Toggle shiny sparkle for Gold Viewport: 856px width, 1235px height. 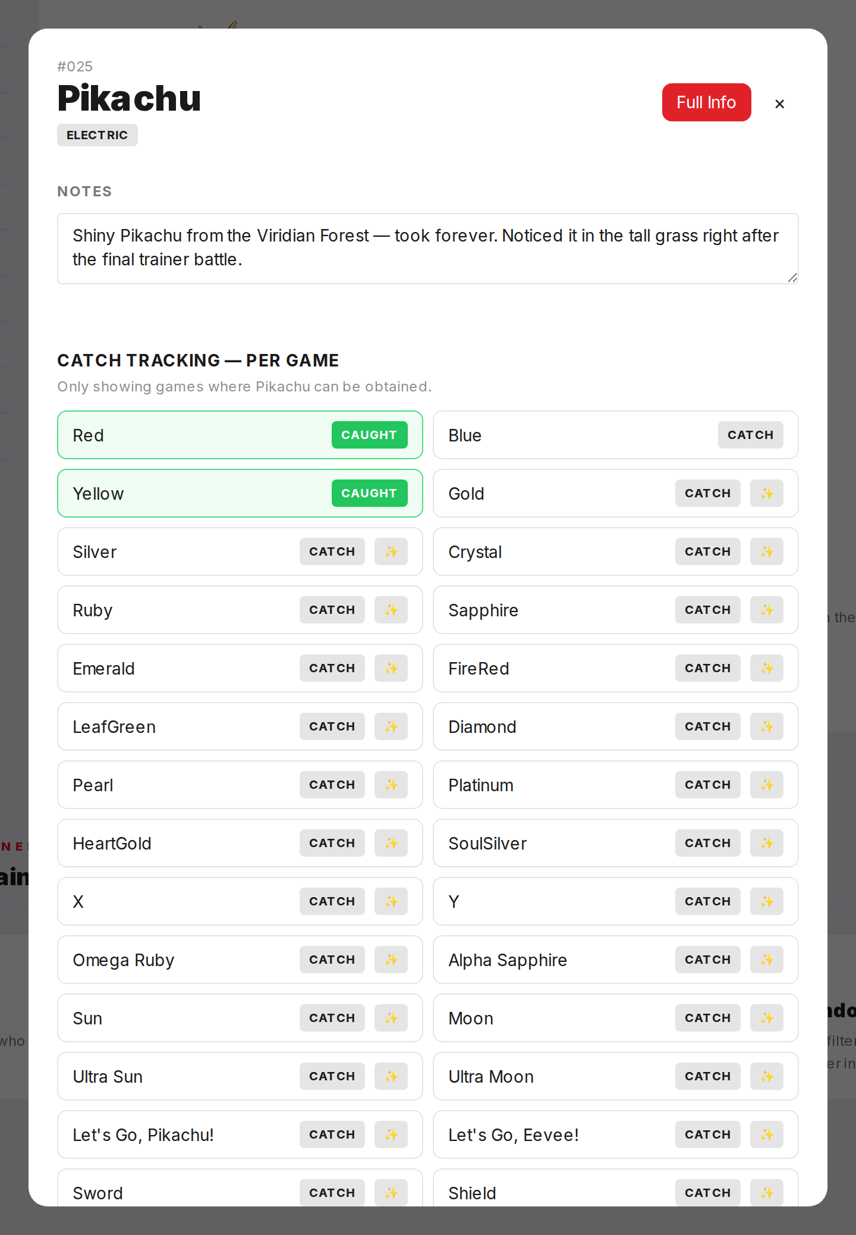tap(766, 493)
